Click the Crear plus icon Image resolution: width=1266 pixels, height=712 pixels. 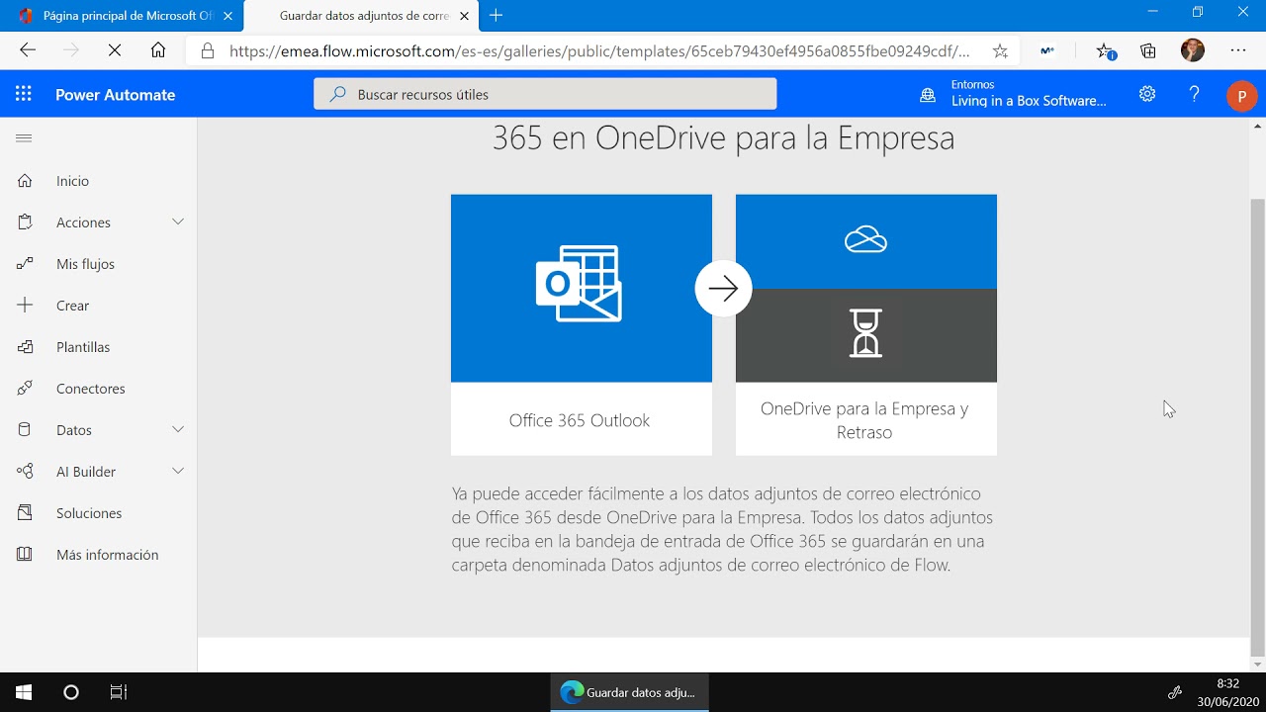pos(25,306)
